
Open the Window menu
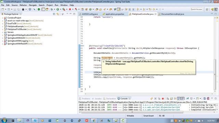(x=64, y=5)
